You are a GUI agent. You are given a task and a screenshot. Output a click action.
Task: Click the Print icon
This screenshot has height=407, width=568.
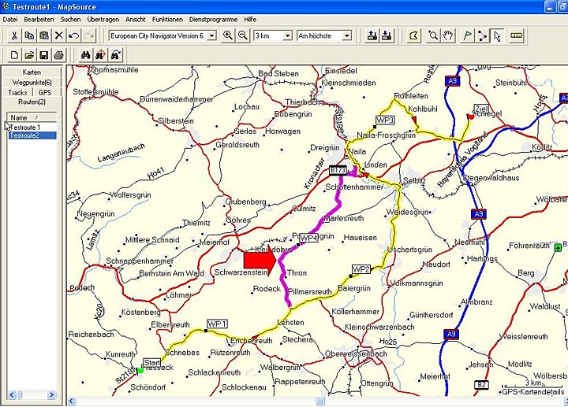[x=58, y=55]
